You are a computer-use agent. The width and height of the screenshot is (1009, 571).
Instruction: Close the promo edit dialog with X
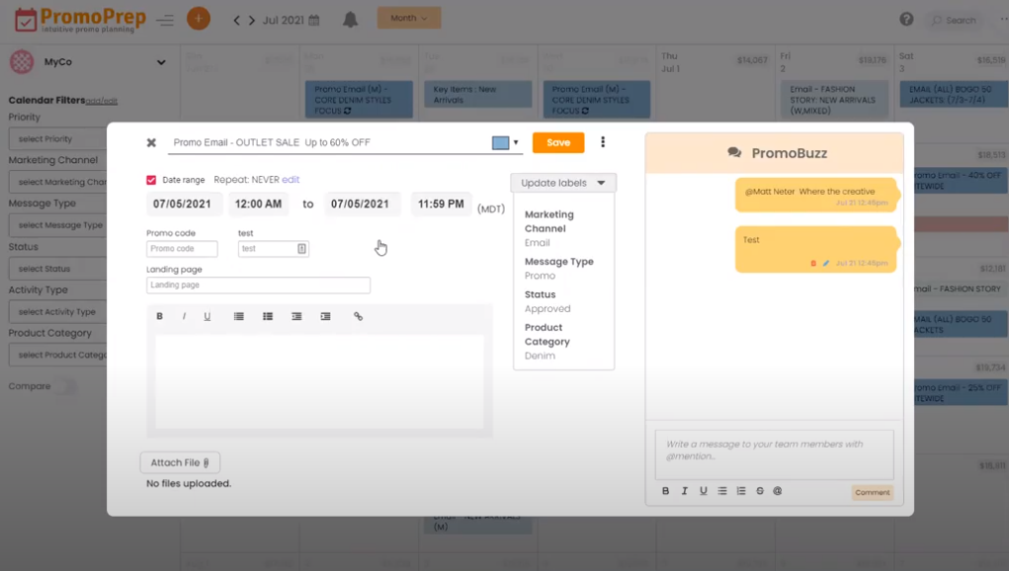tap(151, 143)
